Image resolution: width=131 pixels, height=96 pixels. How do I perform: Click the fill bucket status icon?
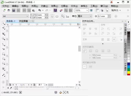pyautogui.click(x=61, y=92)
